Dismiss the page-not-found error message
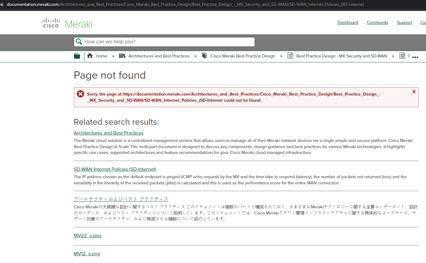Image resolution: width=426 pixels, height=263 pixels. (x=414, y=92)
